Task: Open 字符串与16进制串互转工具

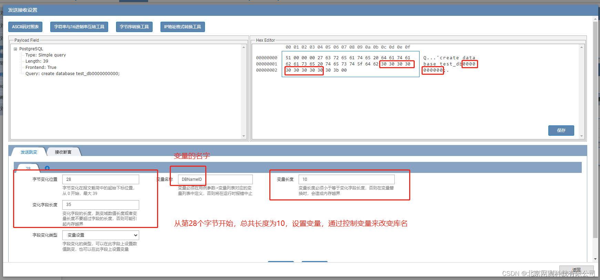Action: click(x=79, y=27)
